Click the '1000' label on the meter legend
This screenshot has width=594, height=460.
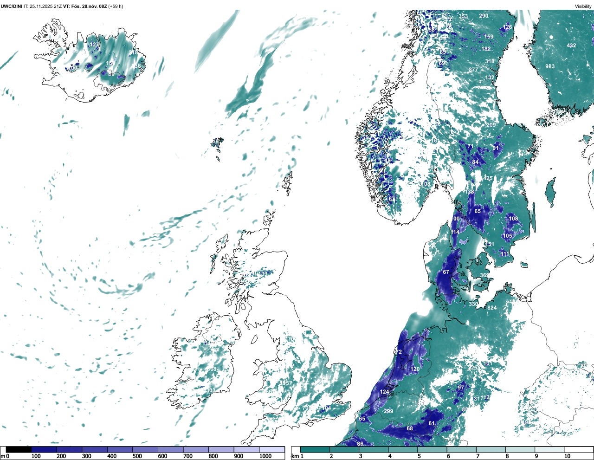click(265, 456)
